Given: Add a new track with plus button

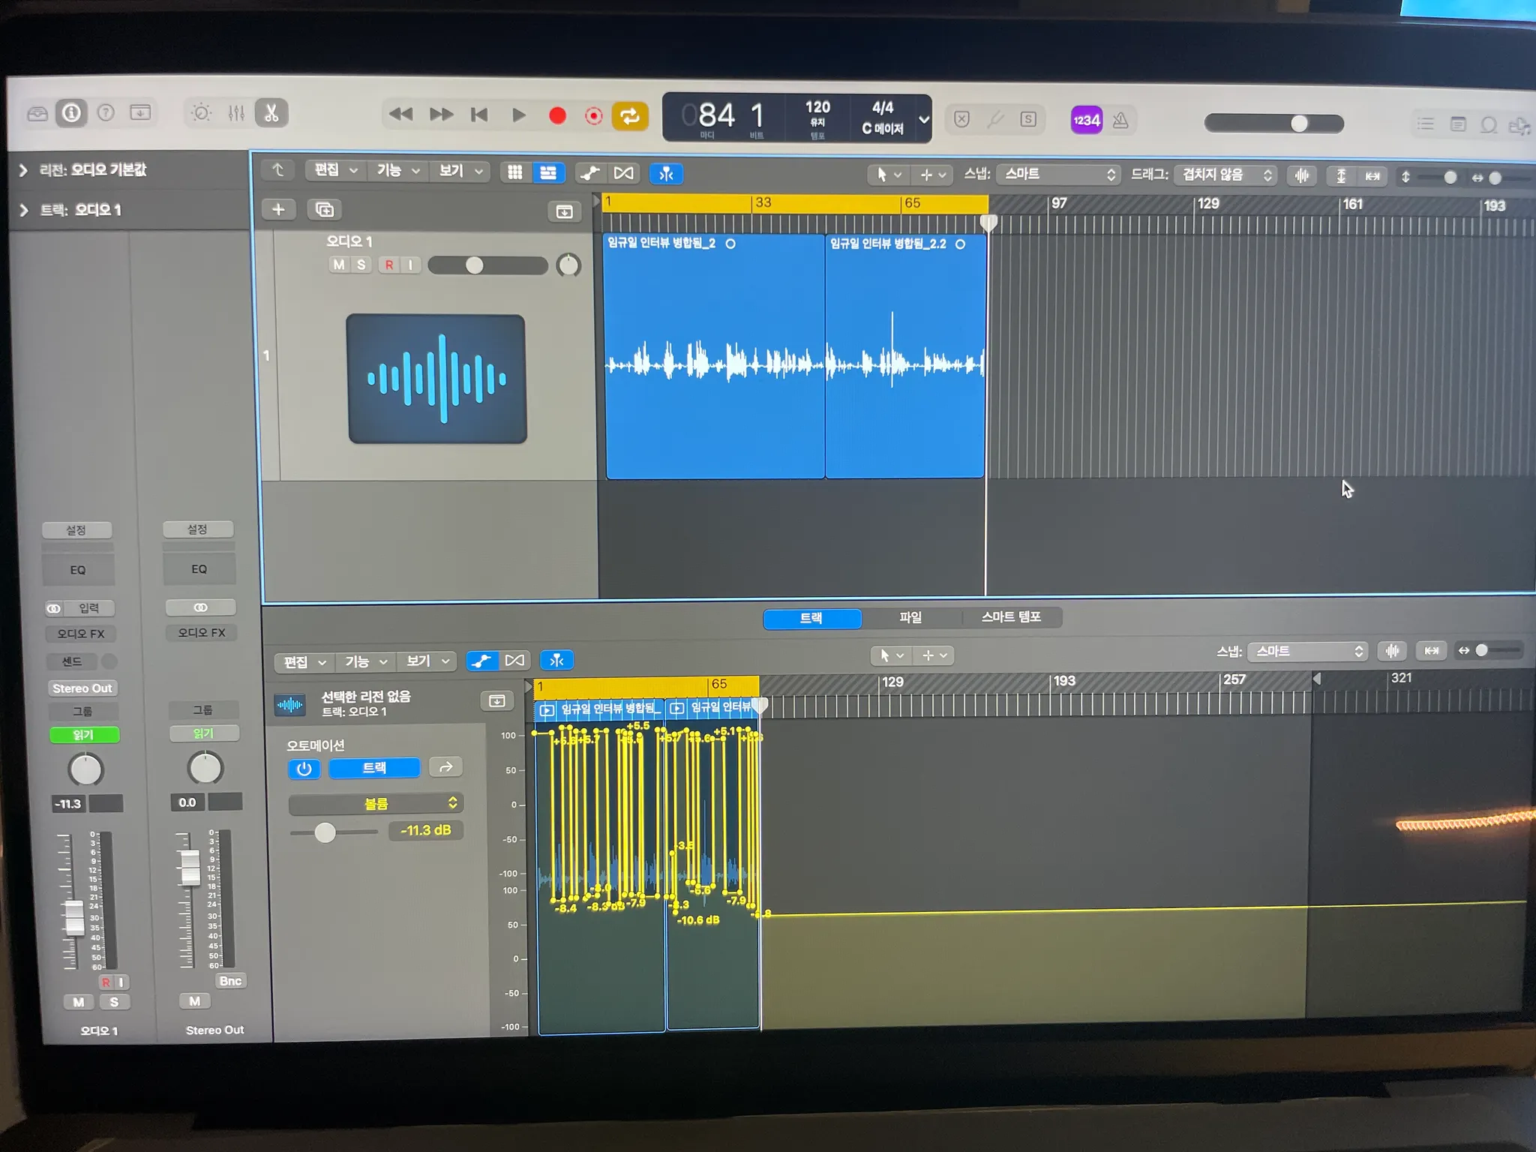Looking at the screenshot, I should [278, 209].
